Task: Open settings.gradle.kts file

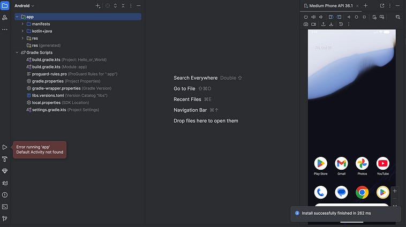Action: click(63, 110)
